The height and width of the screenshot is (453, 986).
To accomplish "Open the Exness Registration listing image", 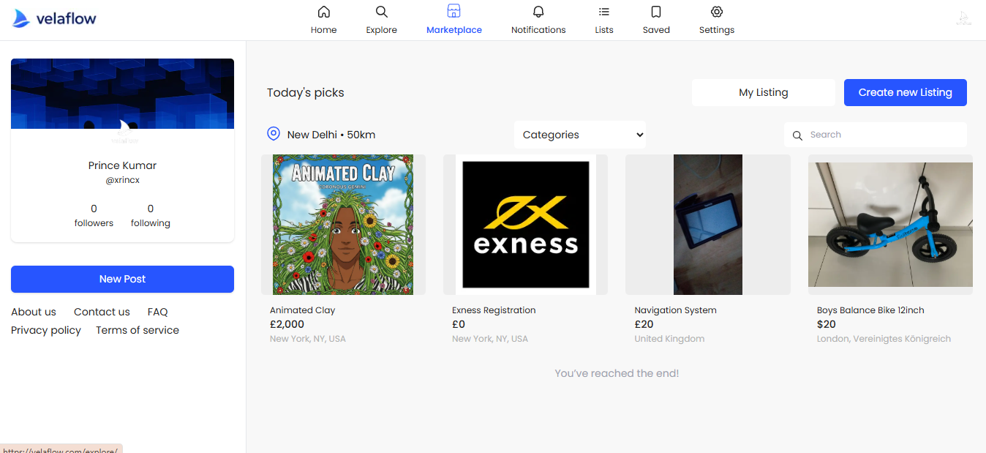I will click(x=525, y=225).
